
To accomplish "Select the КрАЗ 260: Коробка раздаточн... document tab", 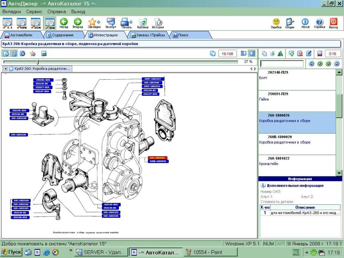I will pos(40,69).
